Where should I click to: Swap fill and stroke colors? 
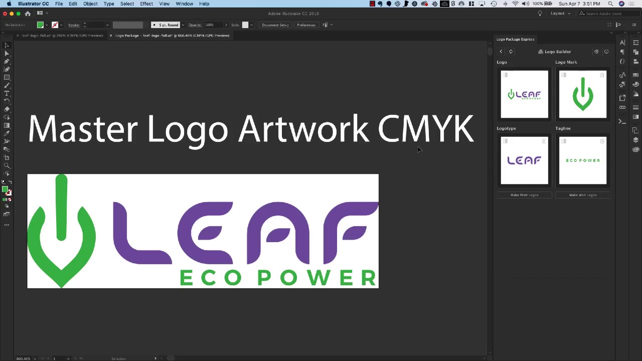tap(10, 183)
